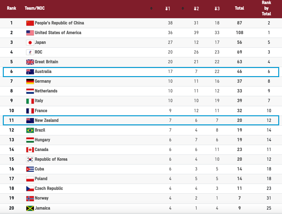The height and width of the screenshot is (214, 282).
Task: Open the Great Britain team link
Action: tap(46, 62)
